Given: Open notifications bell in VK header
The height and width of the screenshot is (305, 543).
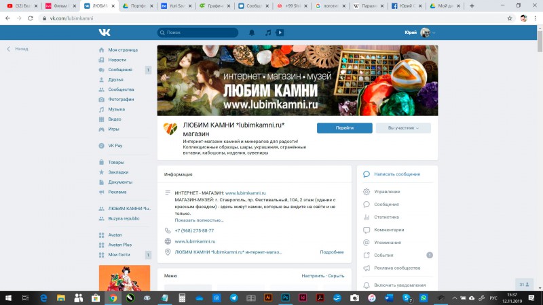Looking at the screenshot, I should pos(252,33).
